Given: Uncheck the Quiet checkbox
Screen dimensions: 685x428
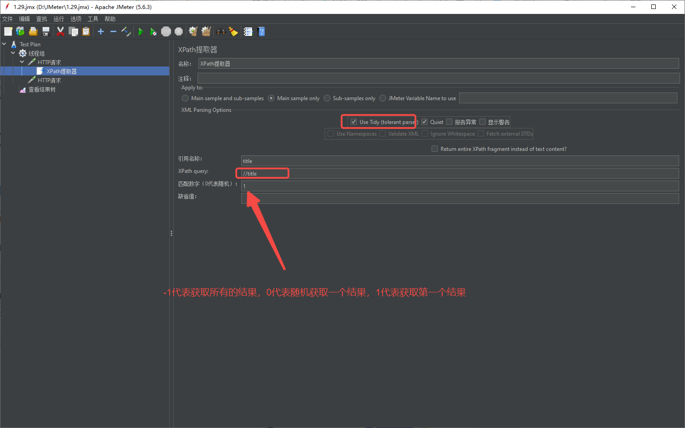Looking at the screenshot, I should coord(424,122).
